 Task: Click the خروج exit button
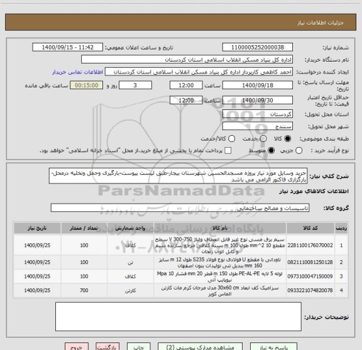(77, 347)
